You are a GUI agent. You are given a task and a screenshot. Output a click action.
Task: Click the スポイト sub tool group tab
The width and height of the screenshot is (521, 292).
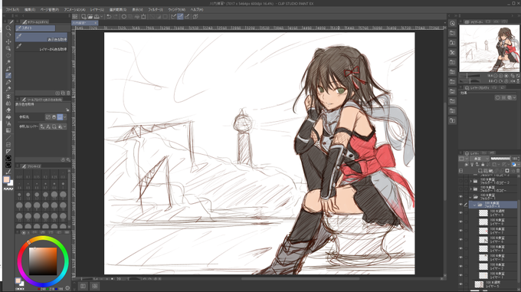tap(35, 28)
